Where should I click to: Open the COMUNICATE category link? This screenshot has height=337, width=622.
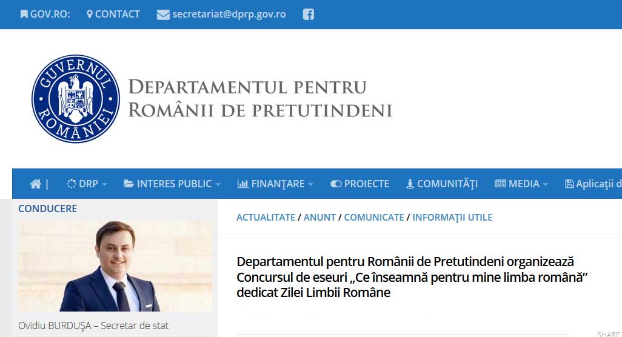[374, 217]
